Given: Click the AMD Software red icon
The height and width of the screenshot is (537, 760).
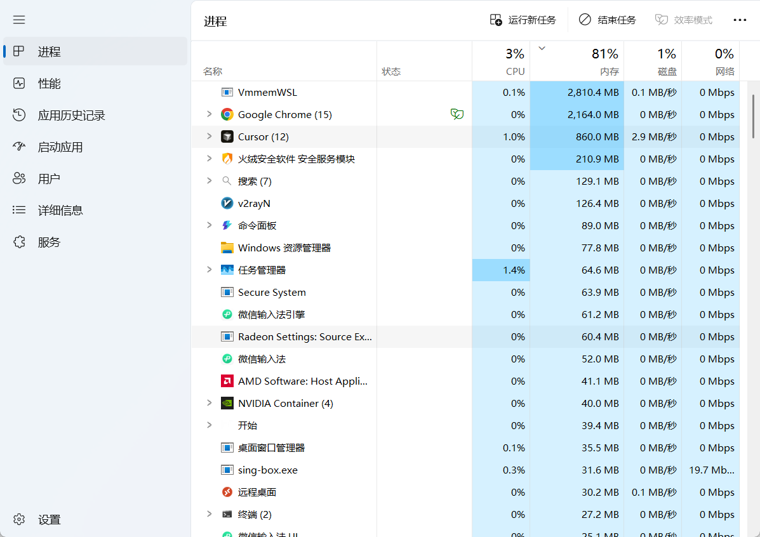Looking at the screenshot, I should (227, 381).
